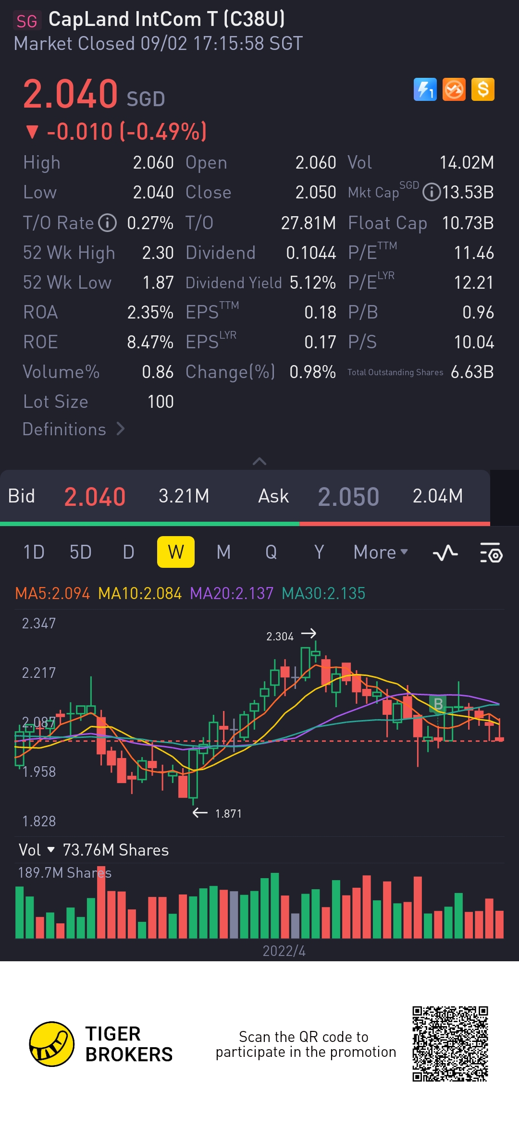Switch chart to 1D timeframe
519x1127 pixels.
(34, 552)
